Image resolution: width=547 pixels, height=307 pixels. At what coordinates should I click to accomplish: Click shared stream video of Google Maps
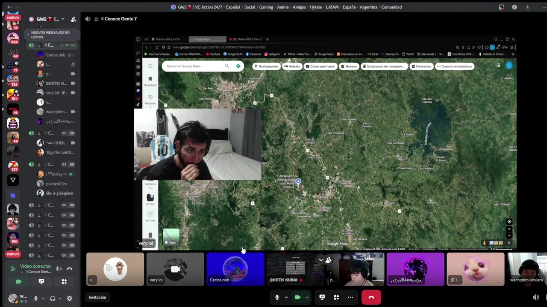point(326,143)
